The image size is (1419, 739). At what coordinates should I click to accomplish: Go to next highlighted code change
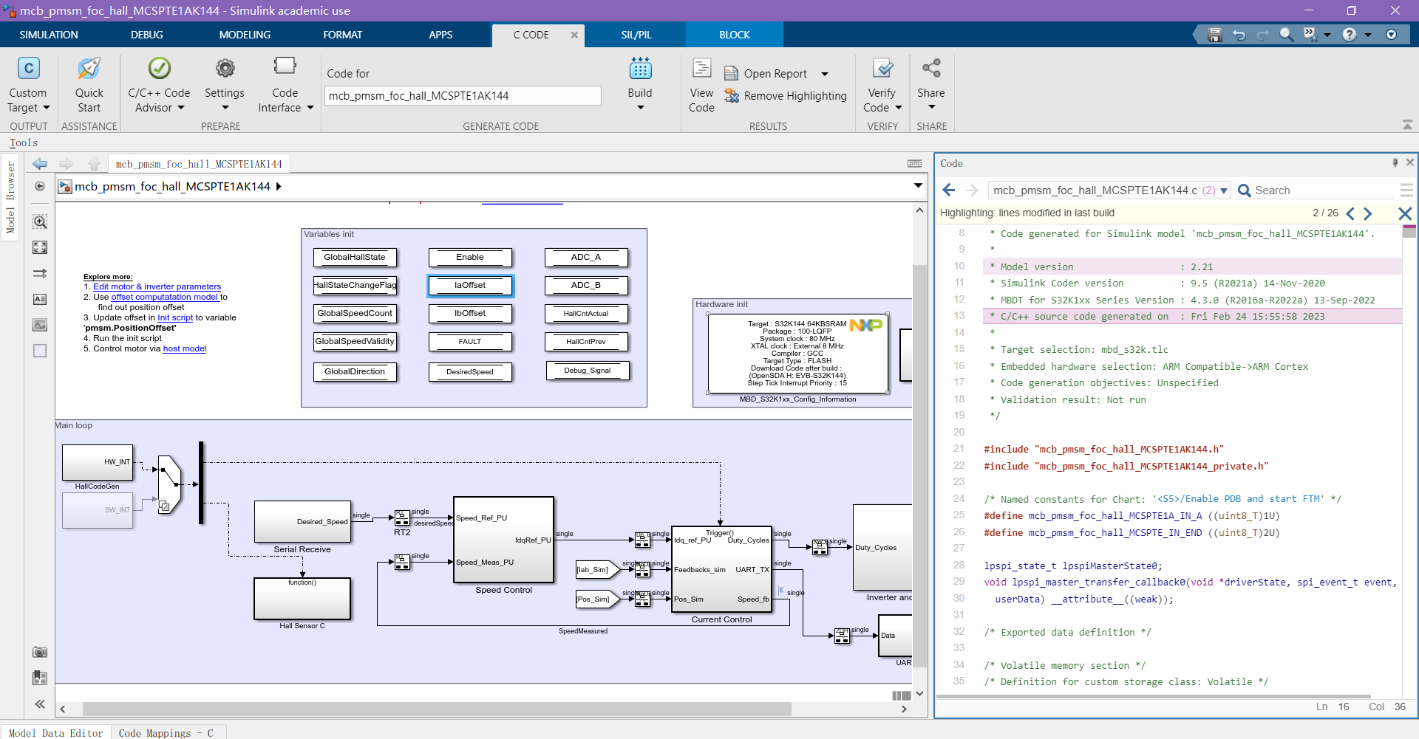pos(1368,213)
